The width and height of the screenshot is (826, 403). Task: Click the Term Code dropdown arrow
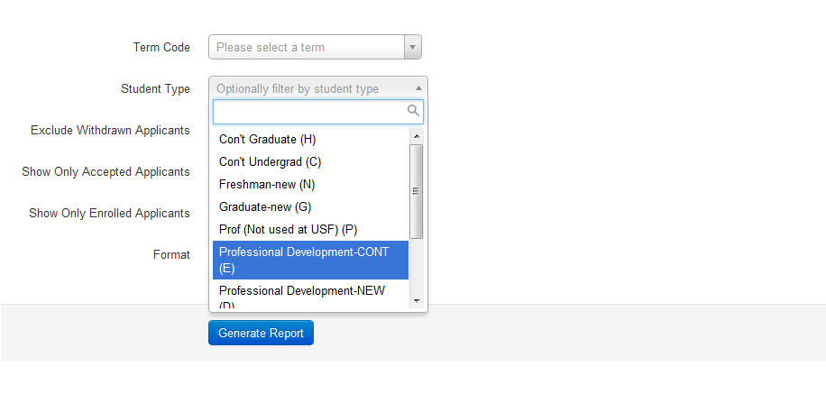click(412, 47)
